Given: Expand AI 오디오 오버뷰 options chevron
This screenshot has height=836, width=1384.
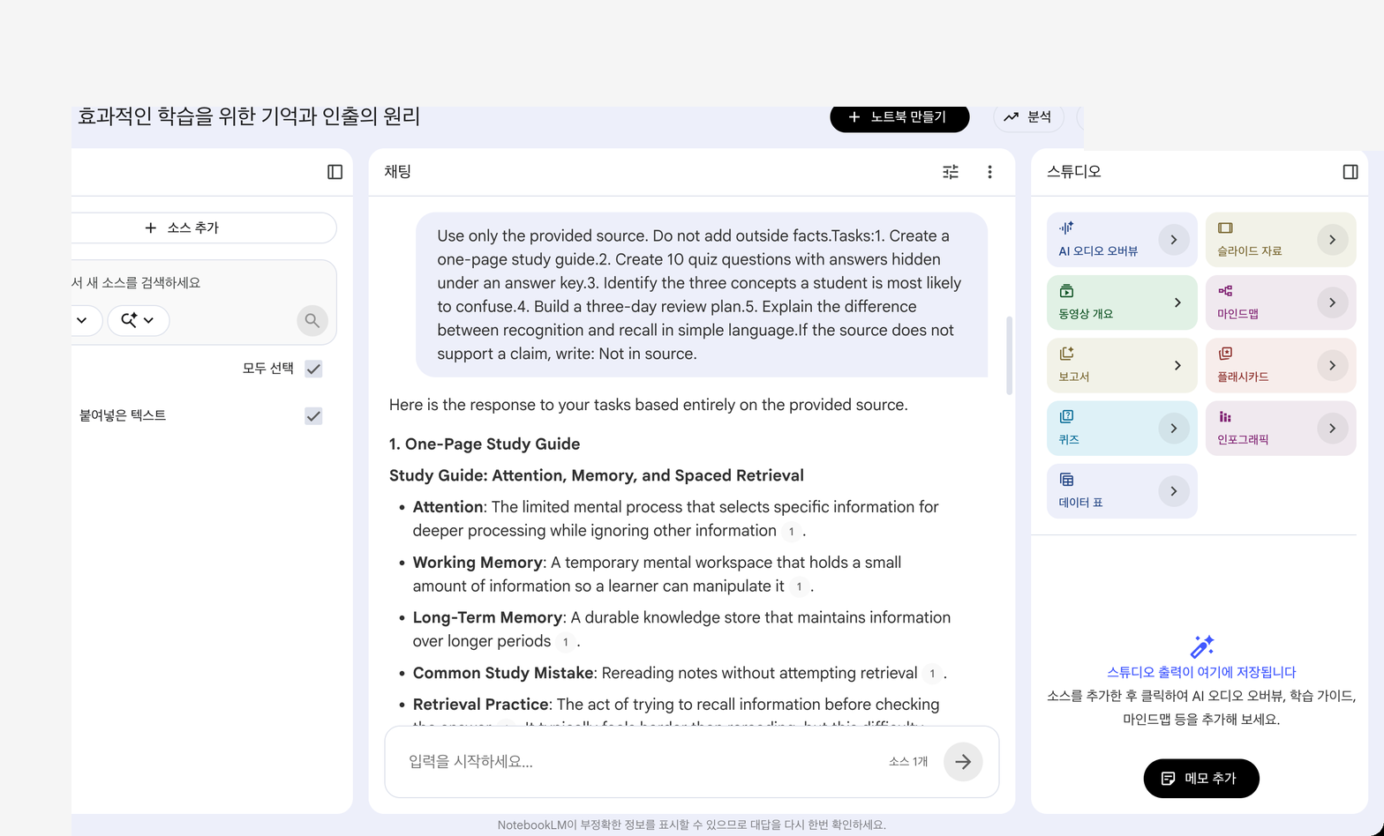Looking at the screenshot, I should [x=1173, y=240].
